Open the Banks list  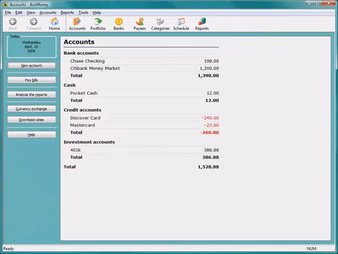118,24
